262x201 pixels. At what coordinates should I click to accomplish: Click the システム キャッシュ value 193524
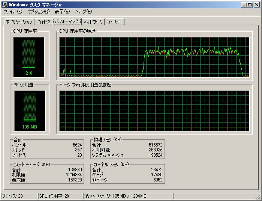click(x=156, y=155)
